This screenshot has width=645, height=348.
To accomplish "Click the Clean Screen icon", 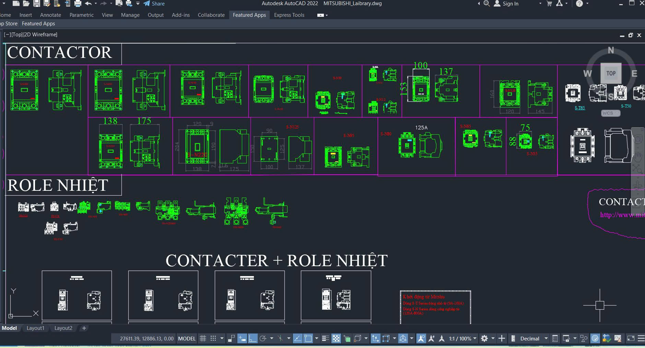I will coord(631,338).
